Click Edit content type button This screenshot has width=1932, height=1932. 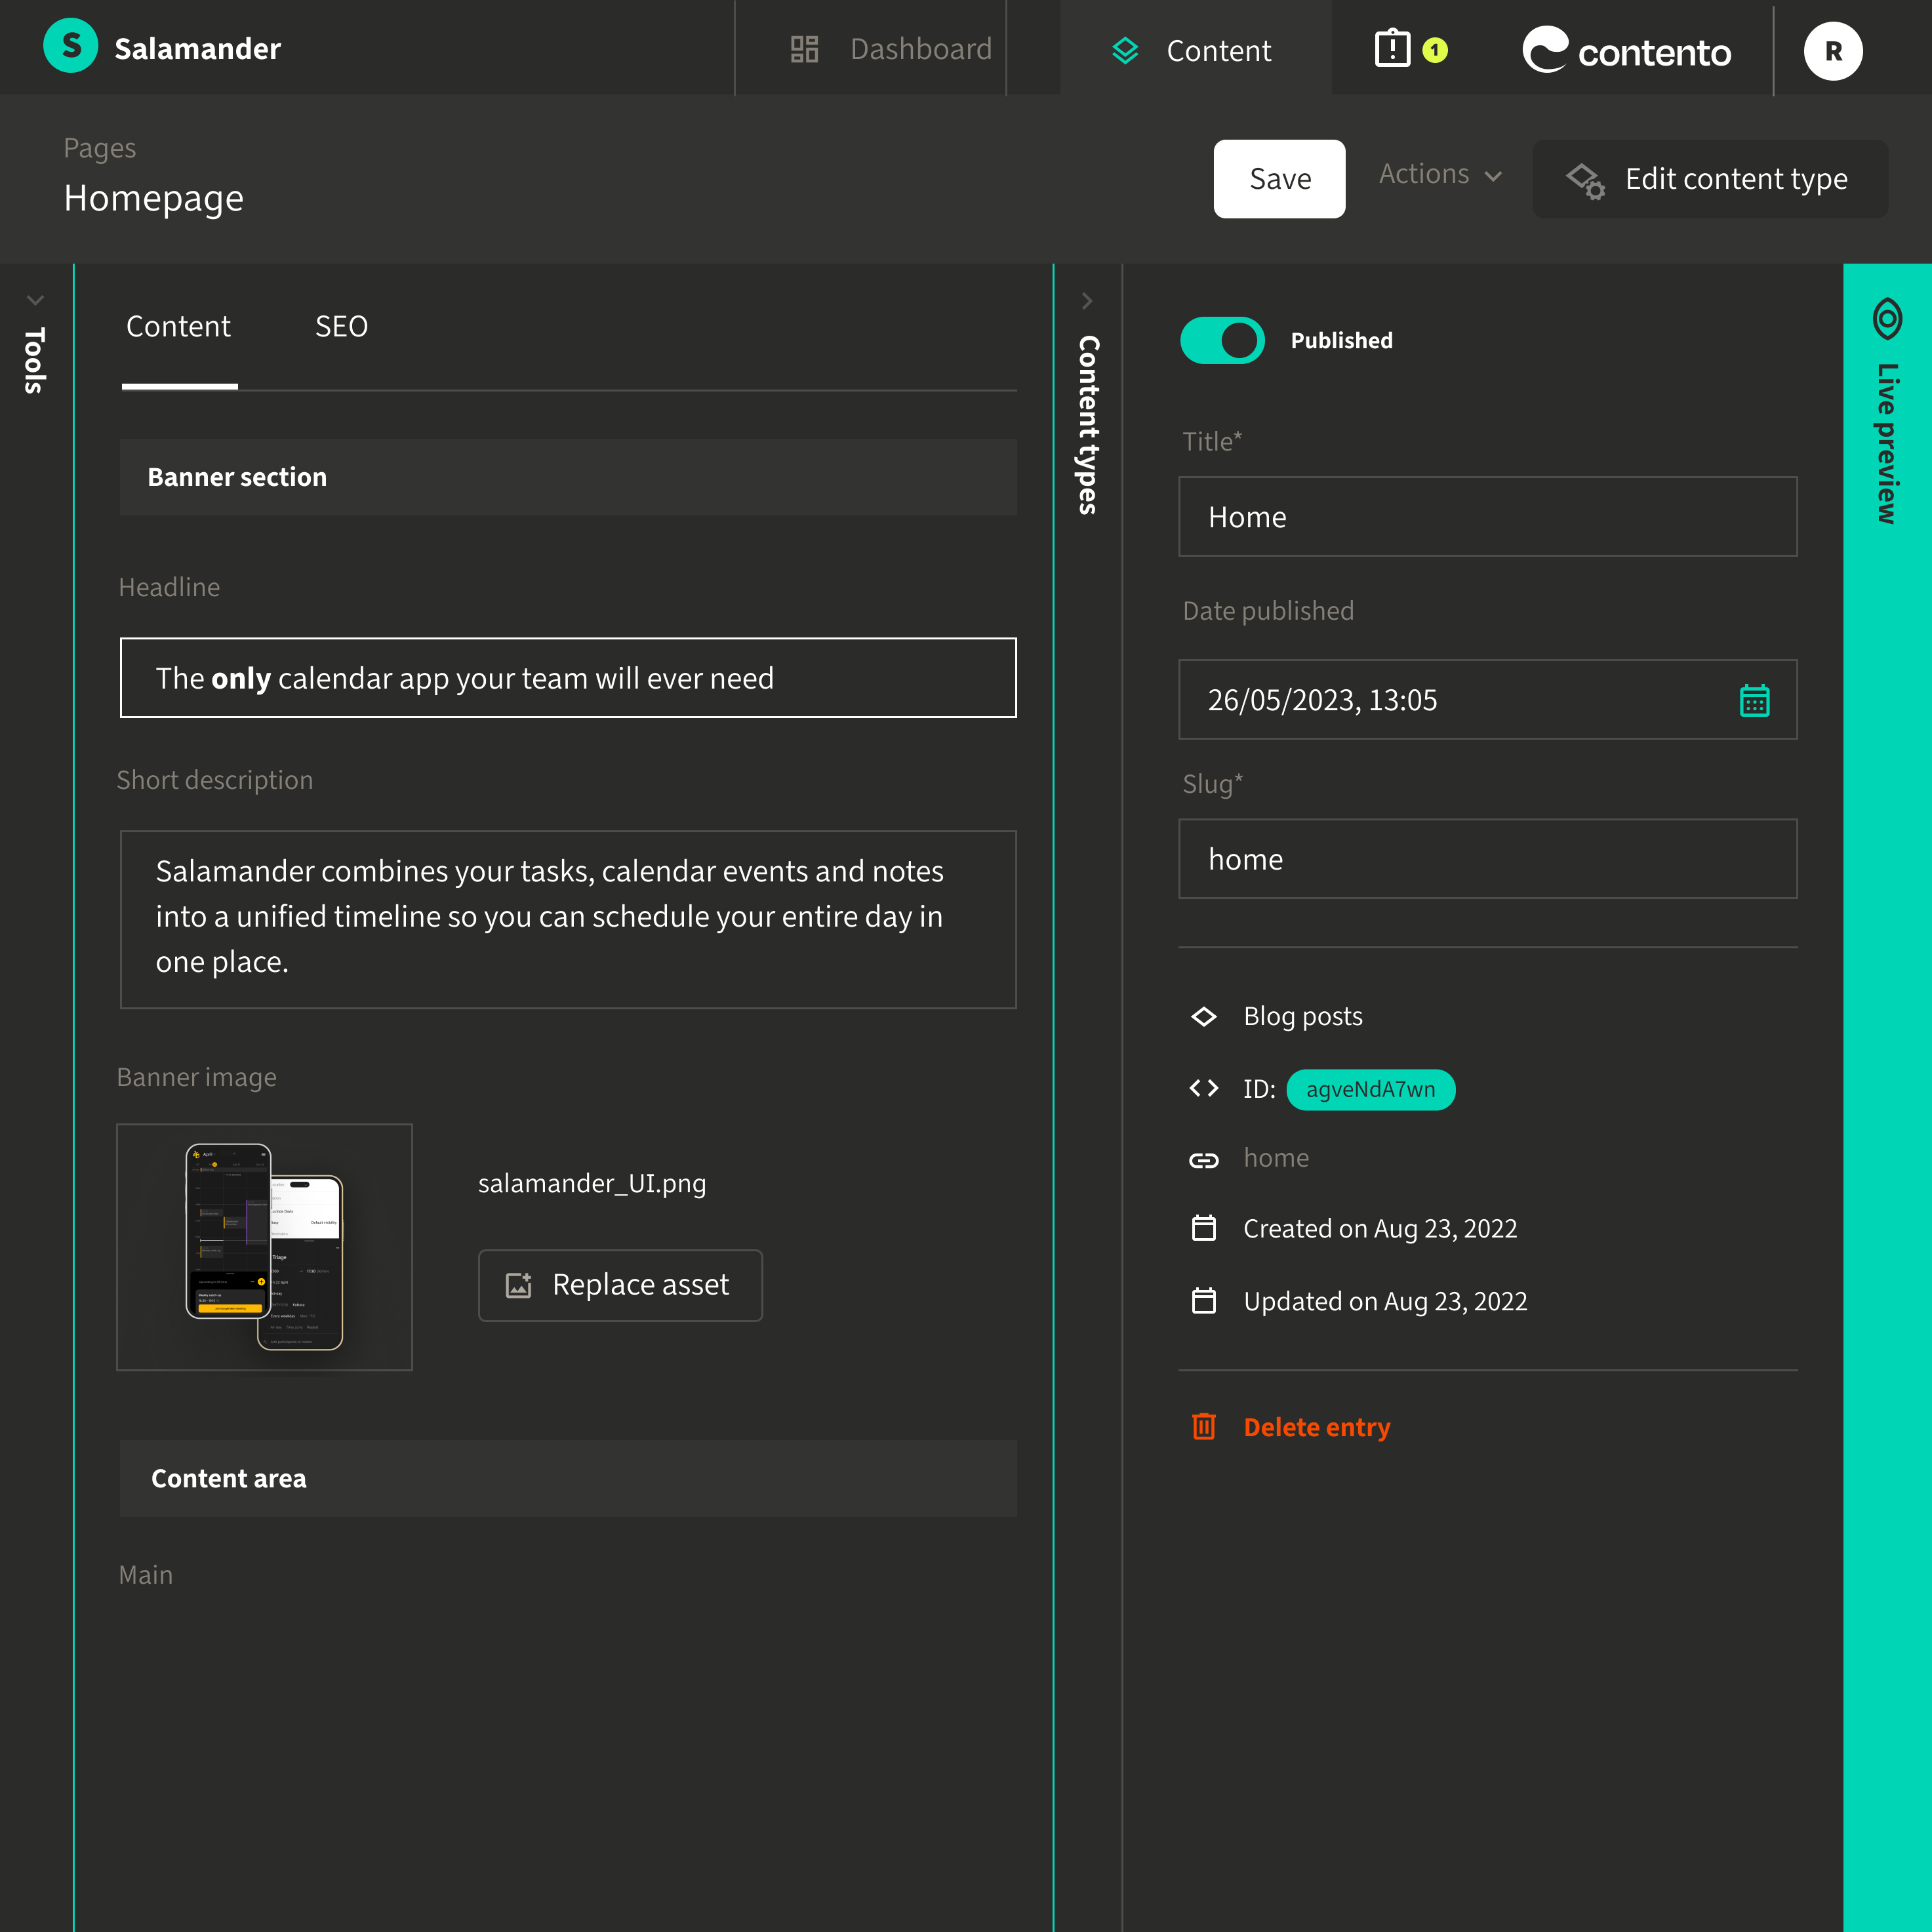point(1710,179)
